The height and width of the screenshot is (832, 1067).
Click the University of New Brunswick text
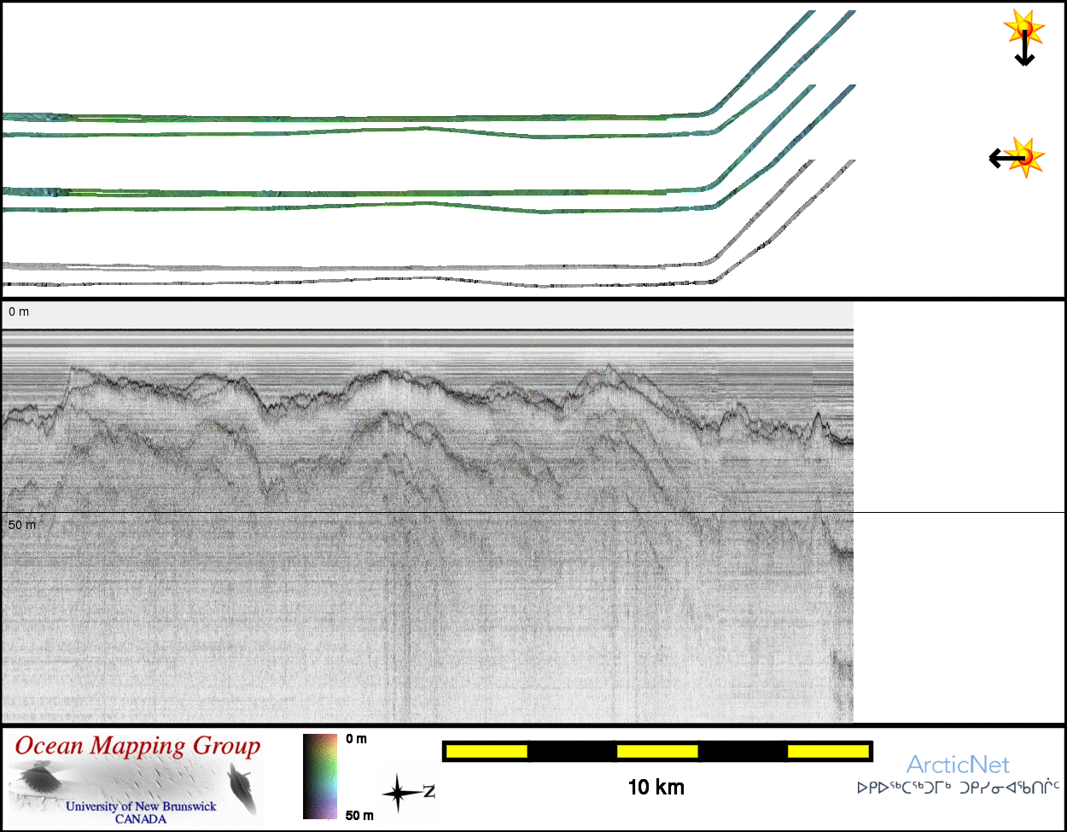pyautogui.click(x=141, y=806)
